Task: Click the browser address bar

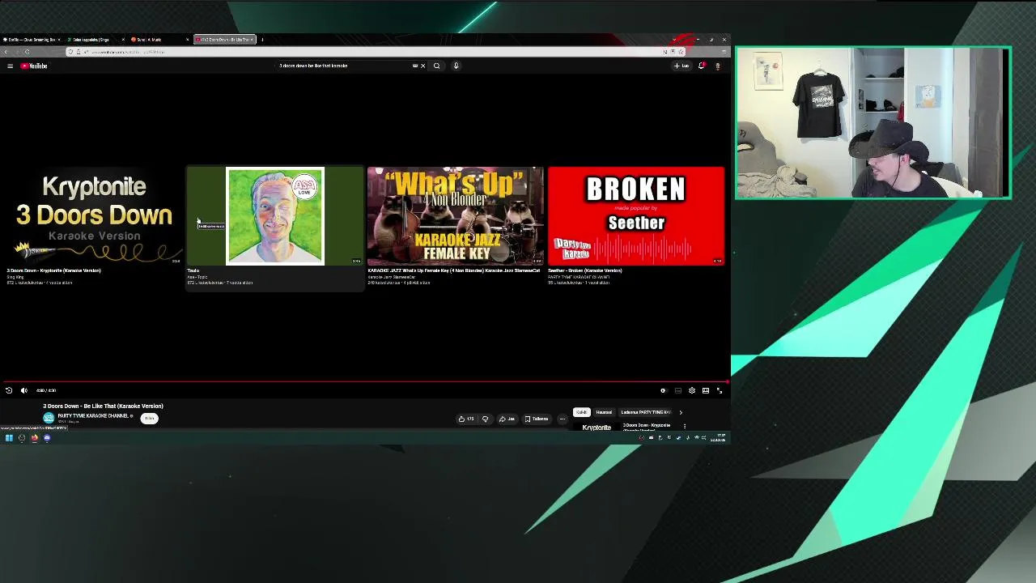Action: (x=372, y=52)
